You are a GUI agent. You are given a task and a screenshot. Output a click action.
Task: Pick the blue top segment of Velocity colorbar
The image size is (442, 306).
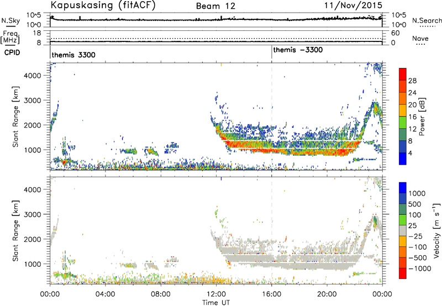(403, 188)
